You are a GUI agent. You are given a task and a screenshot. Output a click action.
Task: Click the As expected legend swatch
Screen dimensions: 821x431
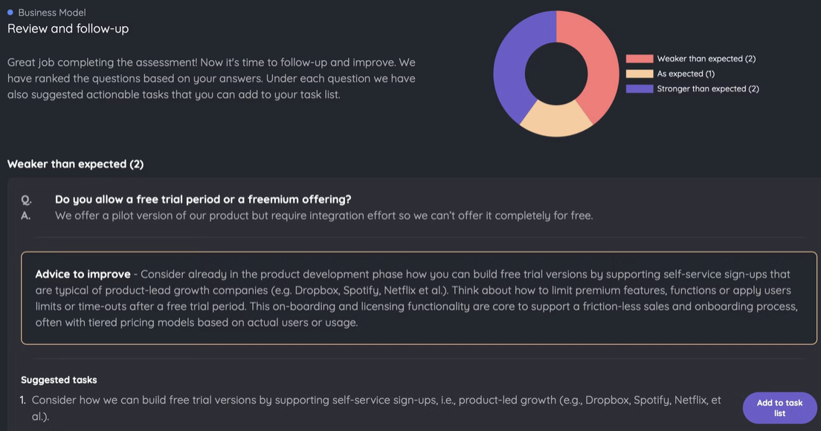pyautogui.click(x=640, y=74)
